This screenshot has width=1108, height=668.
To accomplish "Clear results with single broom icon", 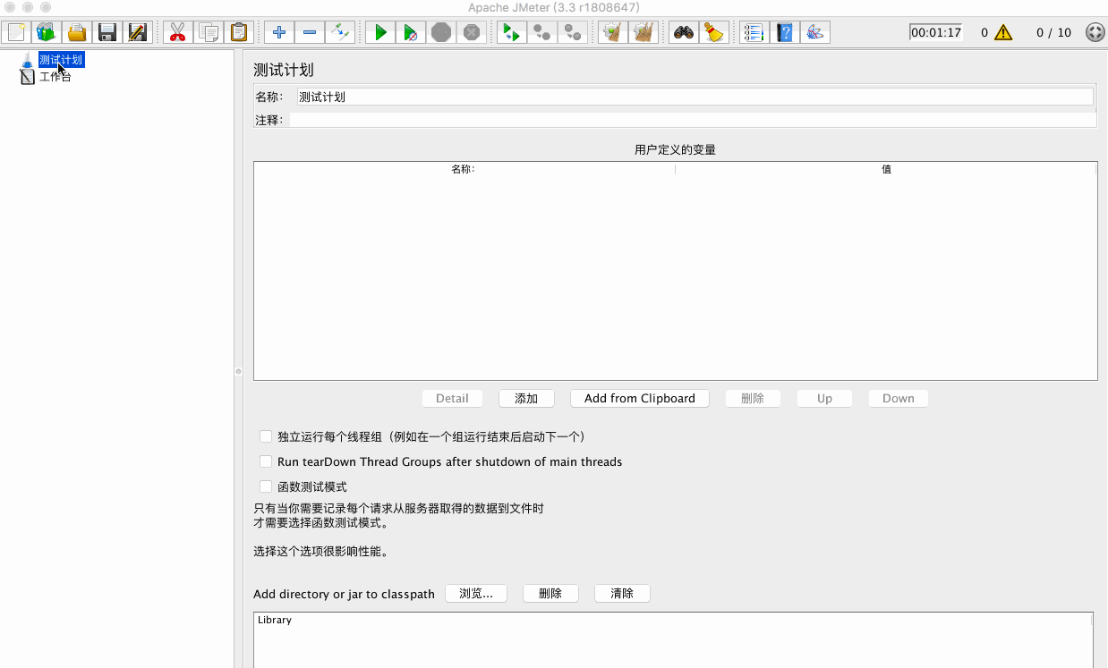I will (613, 33).
